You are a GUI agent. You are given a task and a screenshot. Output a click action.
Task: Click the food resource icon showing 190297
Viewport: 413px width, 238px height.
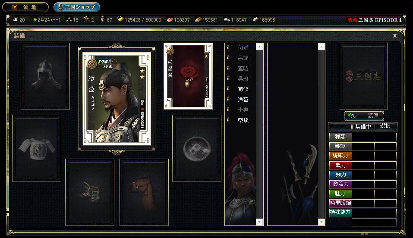click(x=170, y=20)
